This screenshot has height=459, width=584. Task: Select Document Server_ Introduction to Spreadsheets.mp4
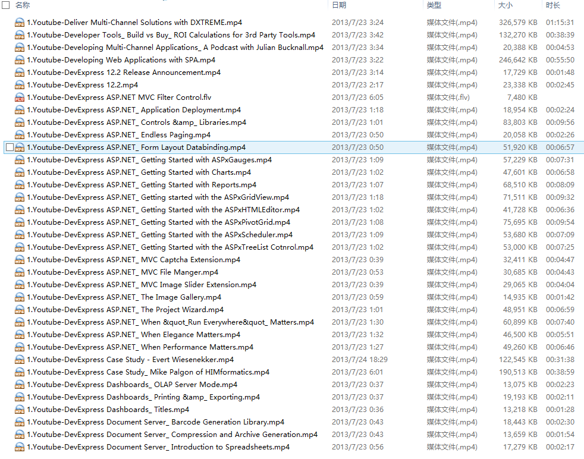158,447
